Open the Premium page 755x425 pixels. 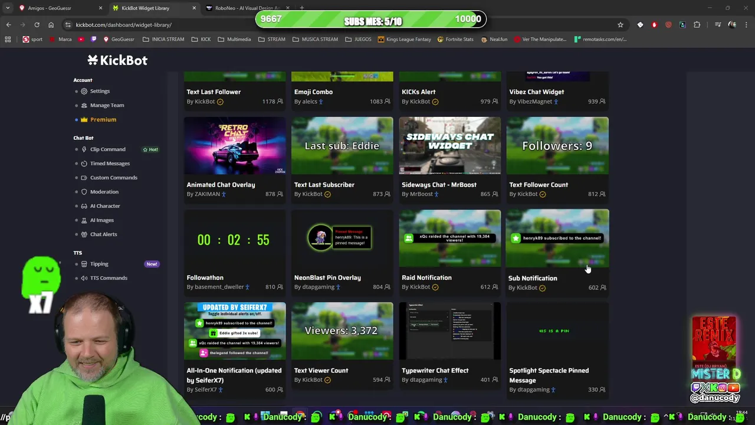pos(103,119)
